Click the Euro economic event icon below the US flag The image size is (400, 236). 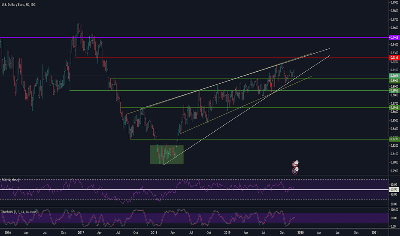click(295, 170)
